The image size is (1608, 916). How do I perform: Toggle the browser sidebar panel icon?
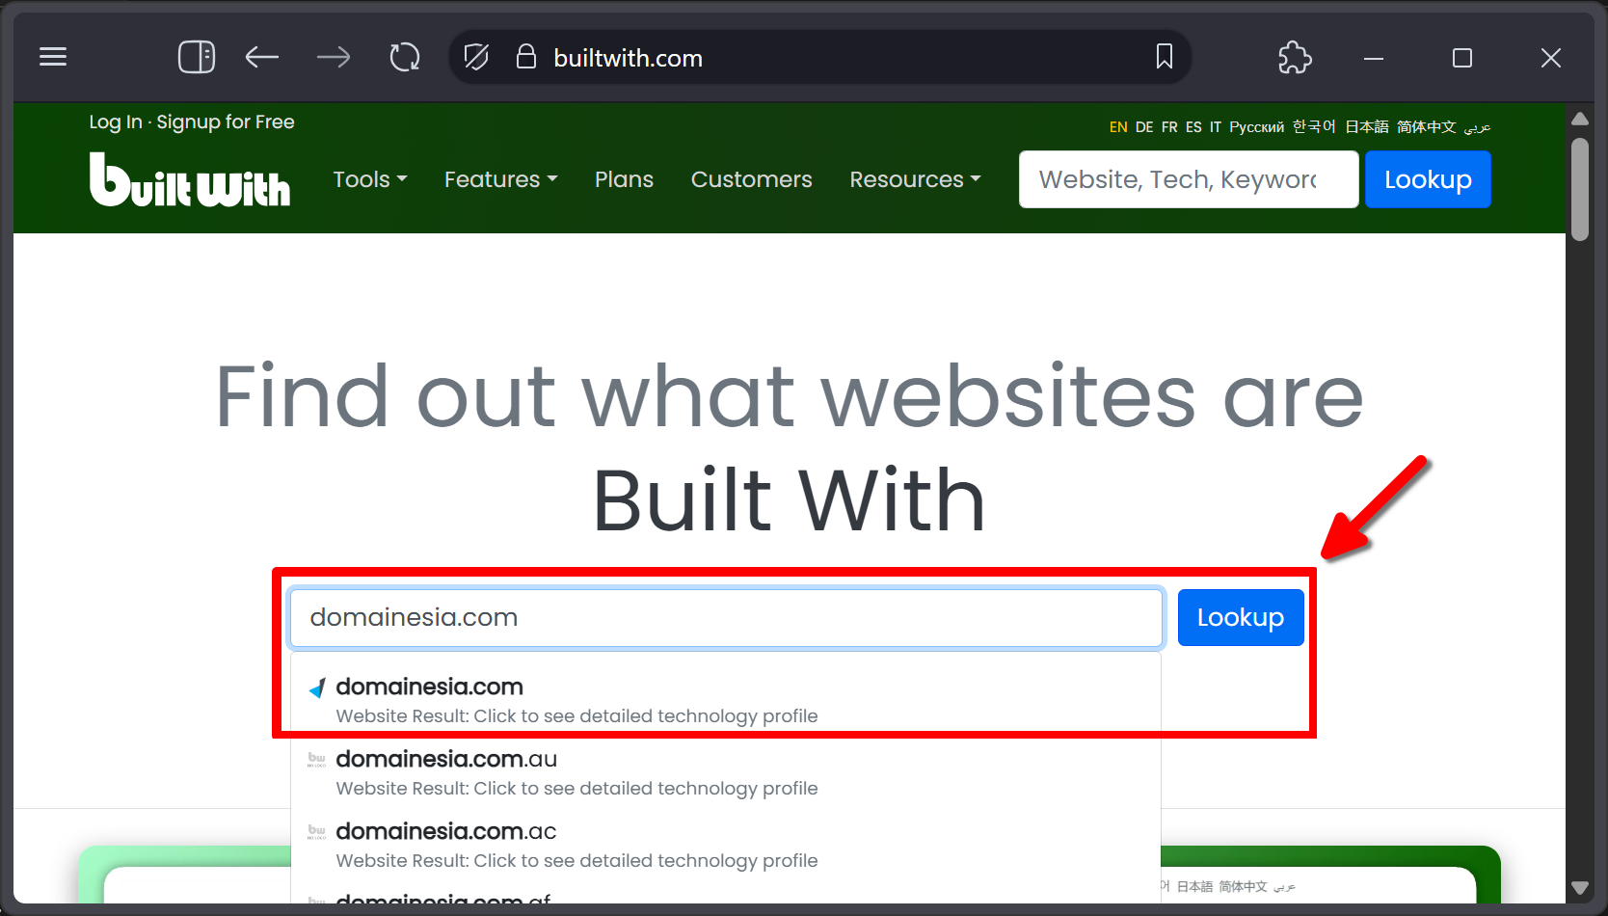197,57
